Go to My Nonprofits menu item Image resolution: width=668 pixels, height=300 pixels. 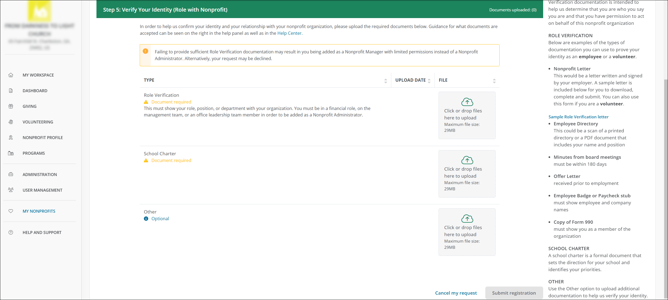(39, 211)
